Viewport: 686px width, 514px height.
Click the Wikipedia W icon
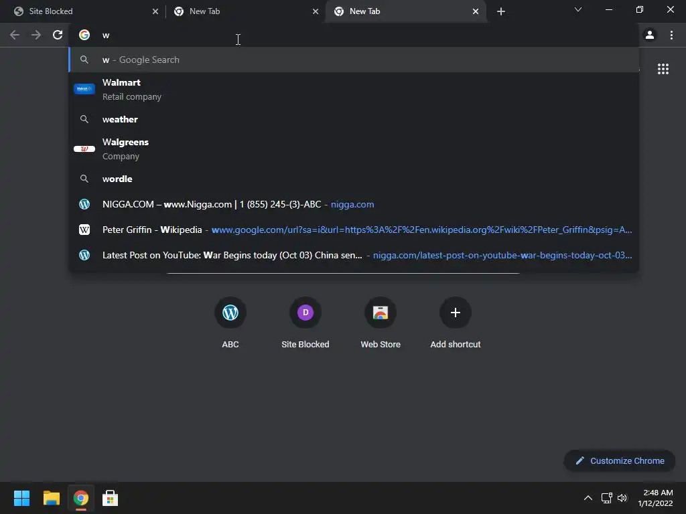[x=84, y=230]
